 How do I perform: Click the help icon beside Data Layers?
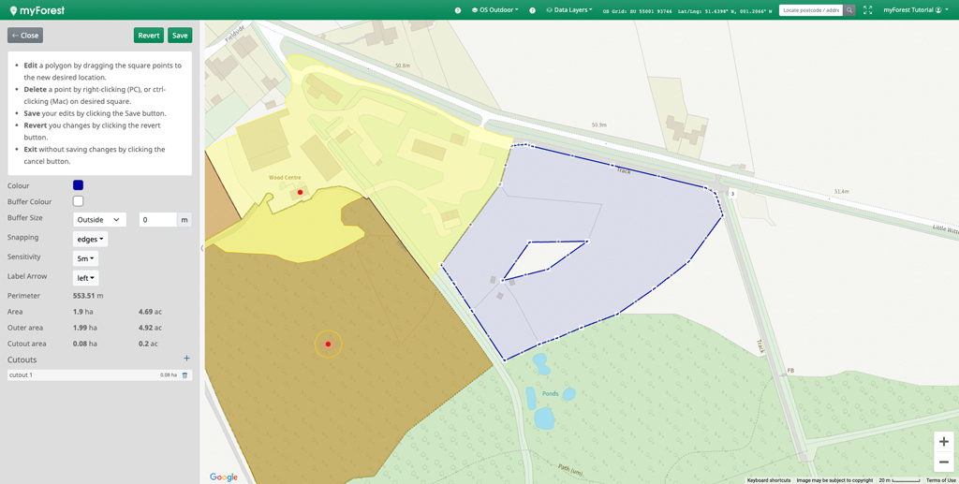tap(533, 10)
